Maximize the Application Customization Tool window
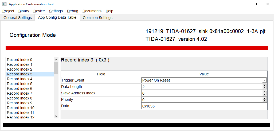Image resolution: width=274 pixels, height=131 pixels. (x=255, y=4)
